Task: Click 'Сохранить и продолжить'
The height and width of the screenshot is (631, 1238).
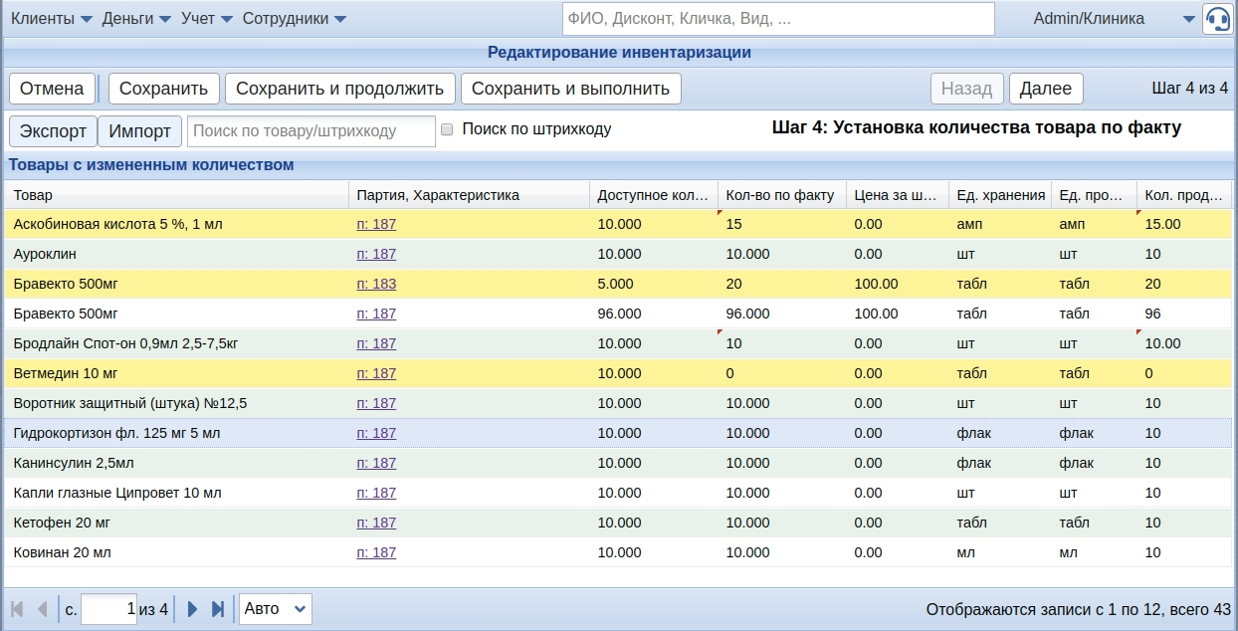Action: [339, 89]
